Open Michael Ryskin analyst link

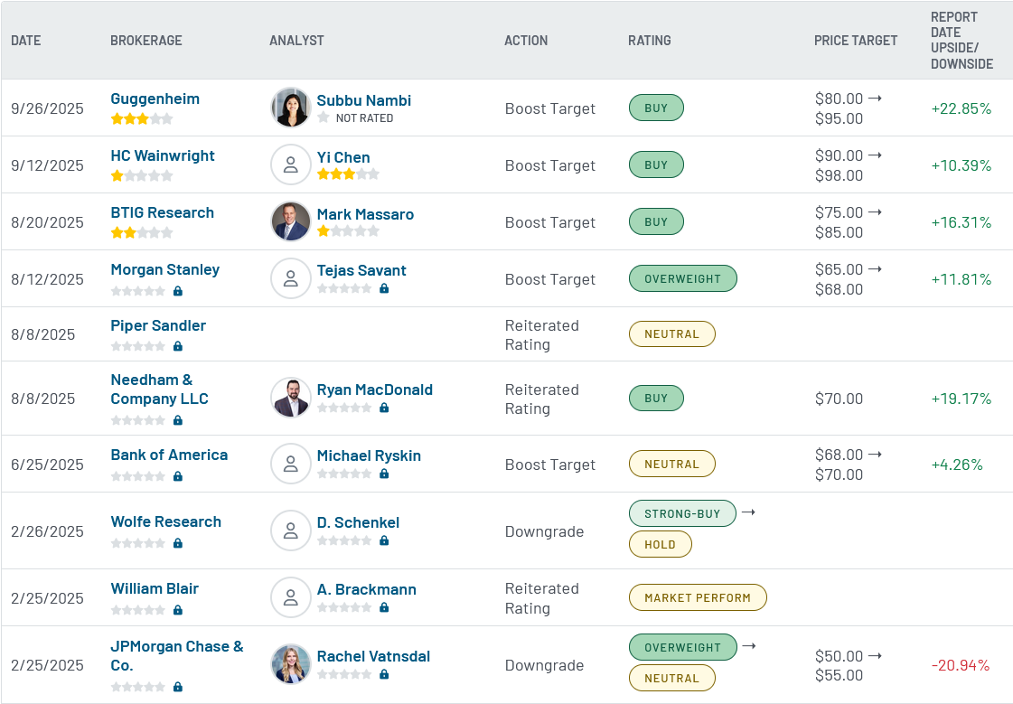[x=369, y=455]
